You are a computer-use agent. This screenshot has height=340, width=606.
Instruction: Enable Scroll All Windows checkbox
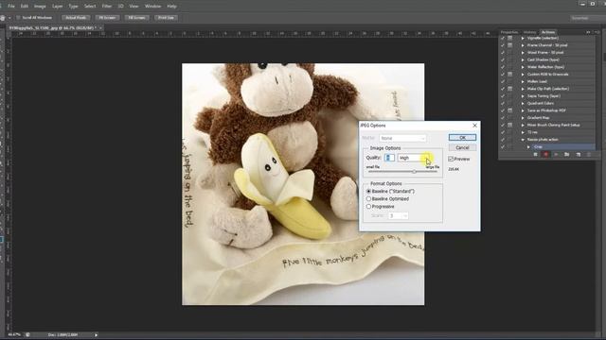pyautogui.click(x=18, y=18)
